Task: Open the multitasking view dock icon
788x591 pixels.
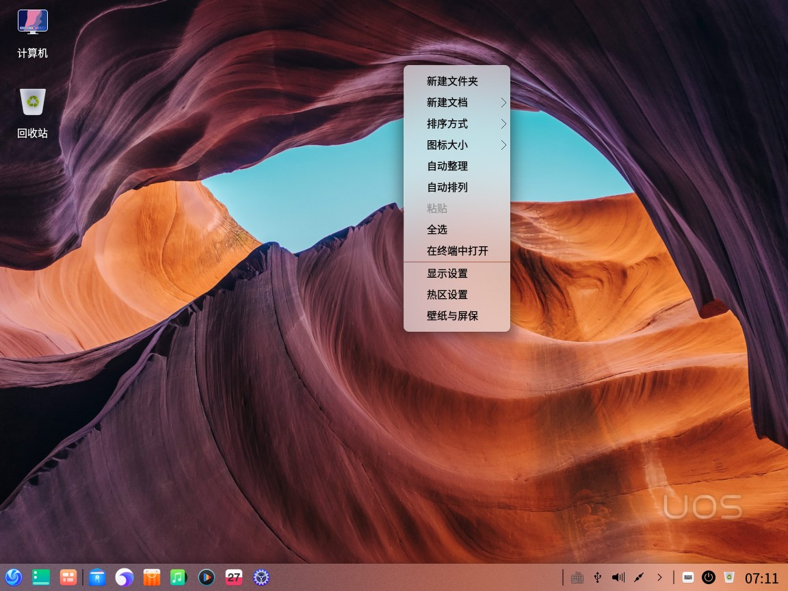Action: tap(68, 577)
